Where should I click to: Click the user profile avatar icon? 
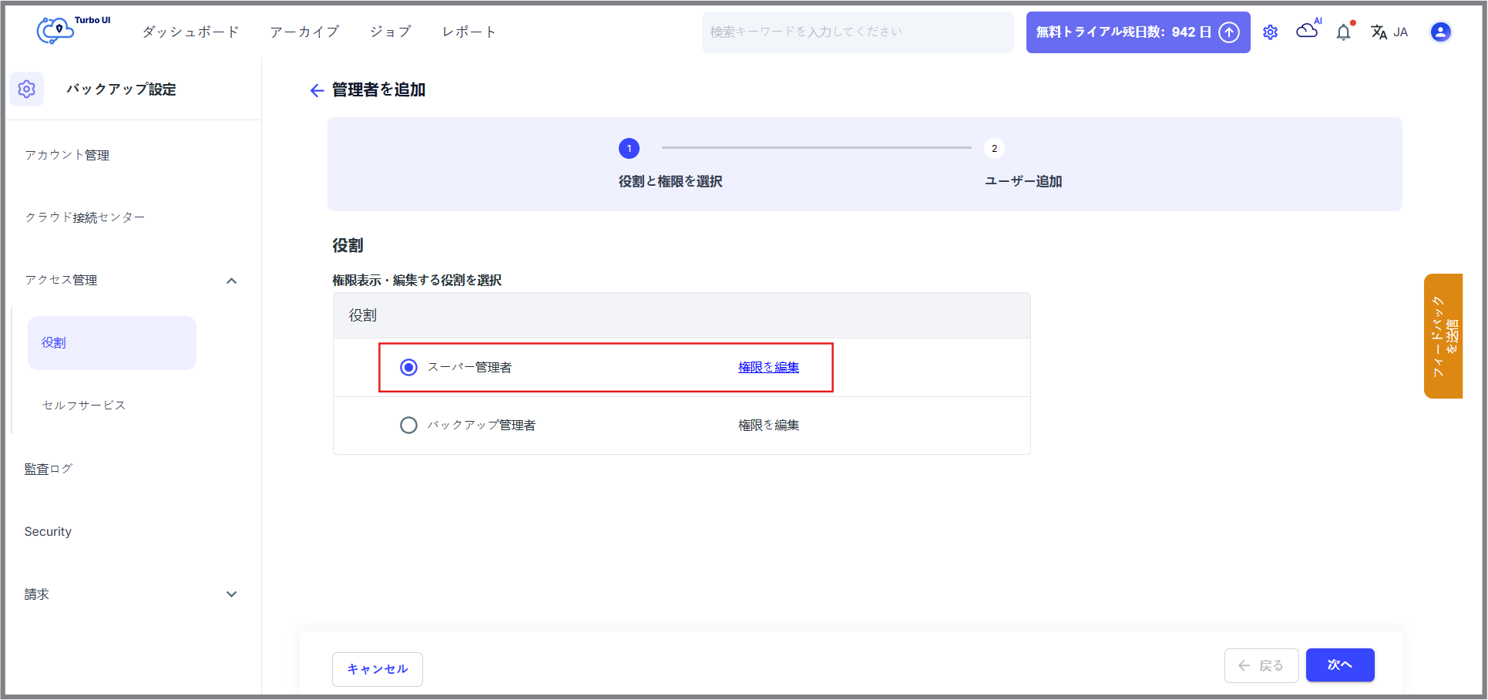click(1439, 32)
